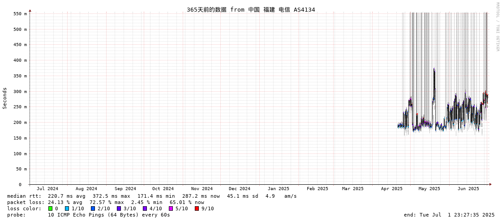Click the 'median rtt:' row label

point(24,196)
